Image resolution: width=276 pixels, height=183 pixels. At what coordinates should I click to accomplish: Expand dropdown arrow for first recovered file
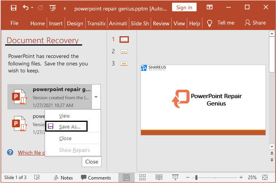pyautogui.click(x=96, y=97)
